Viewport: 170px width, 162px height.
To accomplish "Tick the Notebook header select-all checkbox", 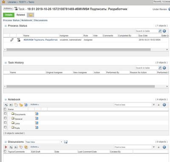I will coord(5,109).
